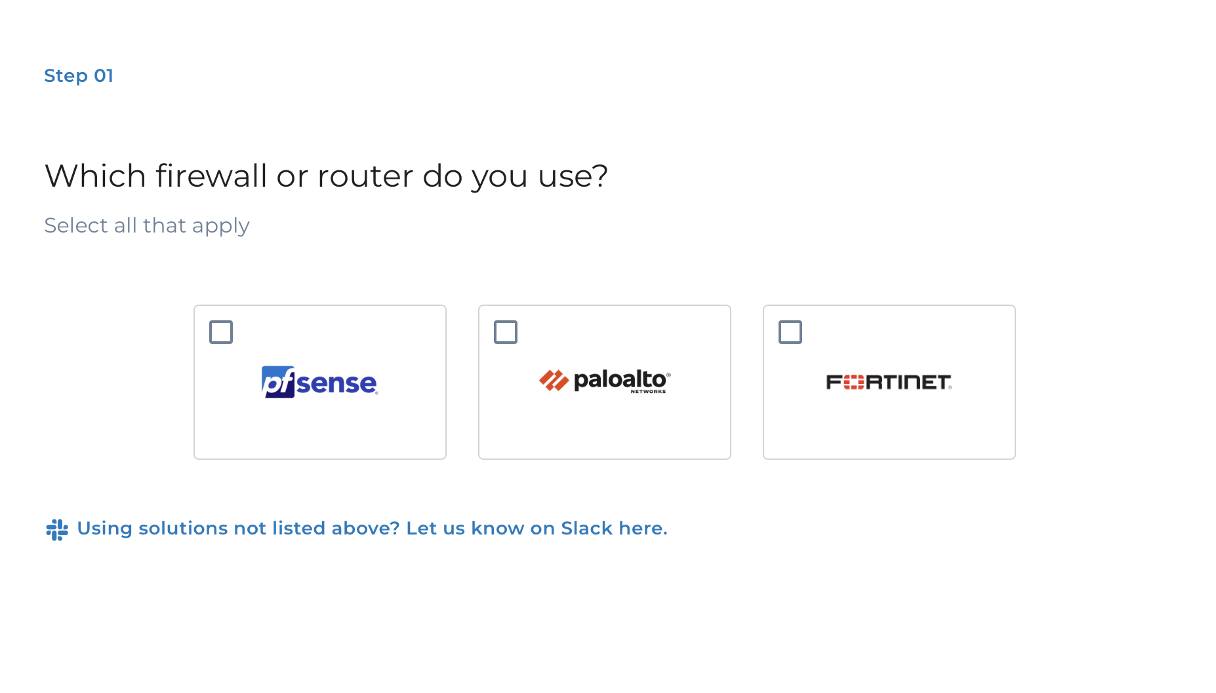
Task: Click the 'Which firewall or router' heading
Action: coord(326,176)
